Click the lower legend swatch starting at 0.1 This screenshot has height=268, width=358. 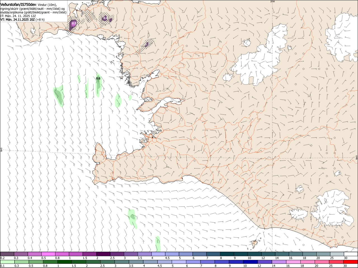point(7,262)
